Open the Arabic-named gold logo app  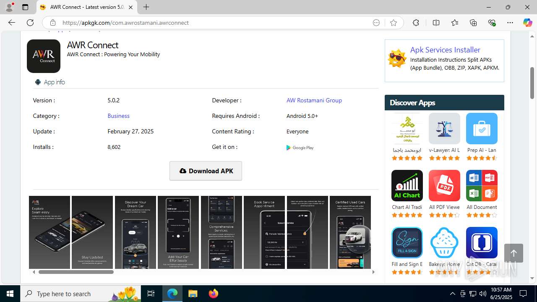click(407, 128)
